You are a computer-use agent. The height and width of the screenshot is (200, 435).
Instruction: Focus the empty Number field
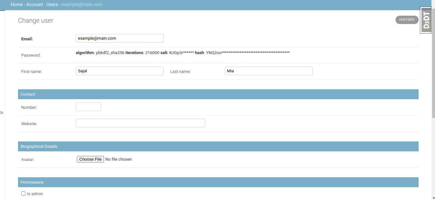tap(88, 107)
